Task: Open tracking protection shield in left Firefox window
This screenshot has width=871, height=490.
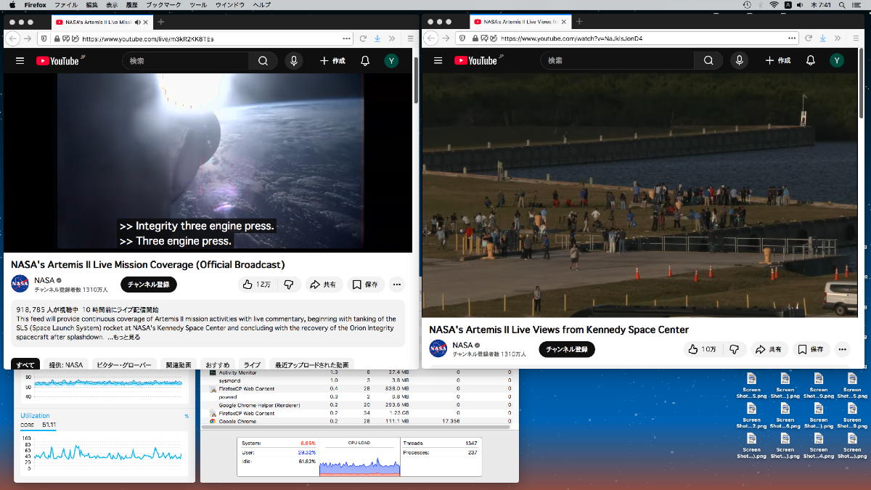Action: click(44, 38)
